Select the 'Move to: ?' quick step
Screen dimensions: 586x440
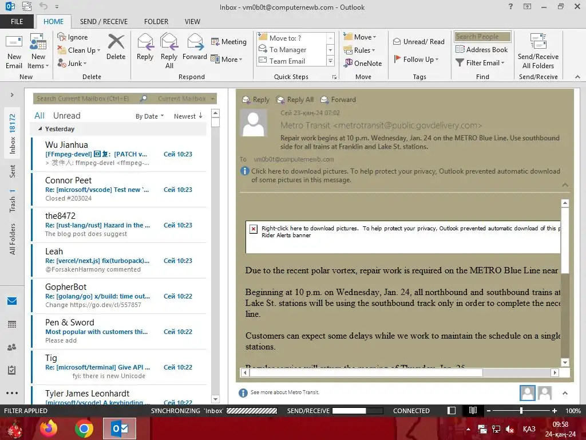(291, 38)
